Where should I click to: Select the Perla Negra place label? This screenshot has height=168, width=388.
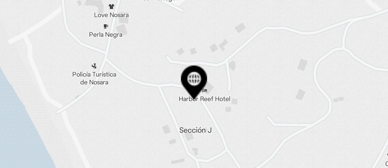[106, 35]
